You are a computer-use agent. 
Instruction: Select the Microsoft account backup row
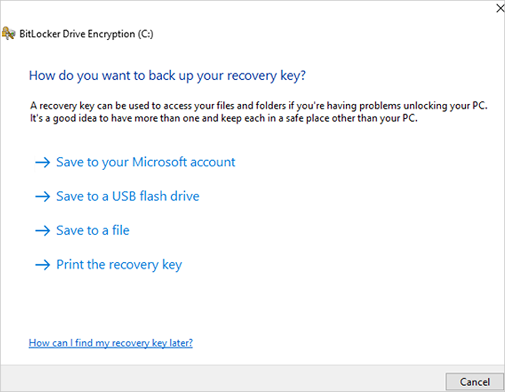coord(135,162)
